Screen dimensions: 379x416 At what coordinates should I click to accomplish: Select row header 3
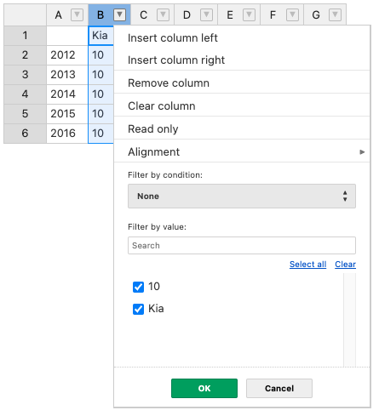(x=25, y=75)
